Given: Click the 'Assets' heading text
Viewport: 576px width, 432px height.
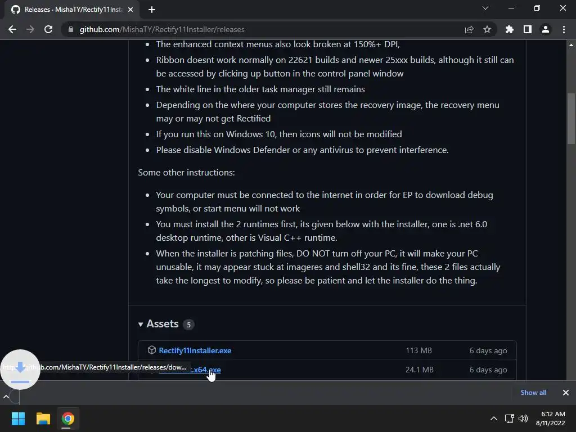Looking at the screenshot, I should (163, 323).
